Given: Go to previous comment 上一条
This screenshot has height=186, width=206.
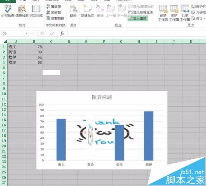Looking at the screenshot, I should tap(111, 11).
